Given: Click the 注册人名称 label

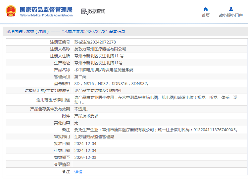Looking at the screenshot, I should tap(60, 49).
